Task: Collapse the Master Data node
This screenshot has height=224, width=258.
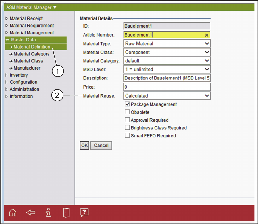Action: (7, 40)
